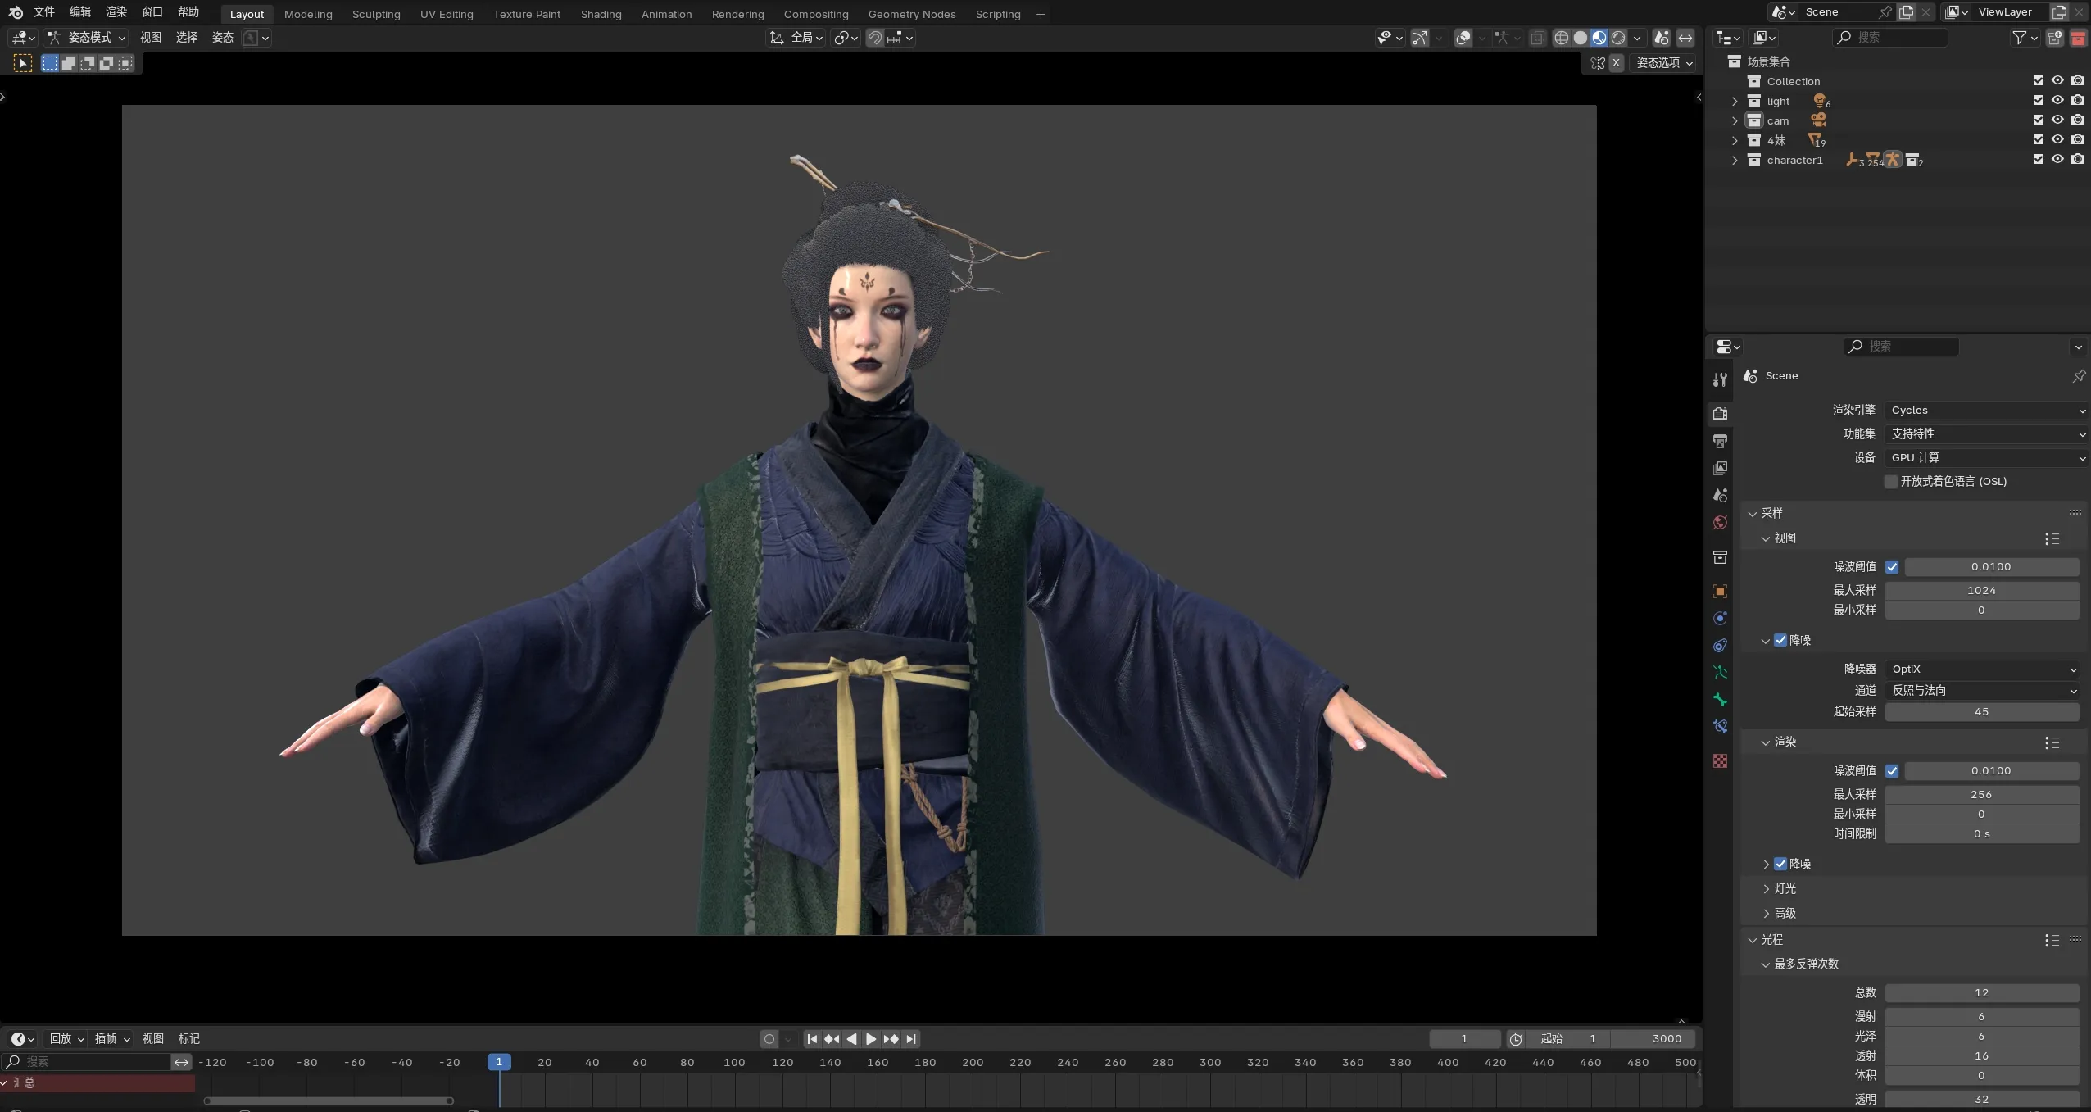Add a new collection in the outliner
The image size is (2091, 1112).
point(2055,38)
